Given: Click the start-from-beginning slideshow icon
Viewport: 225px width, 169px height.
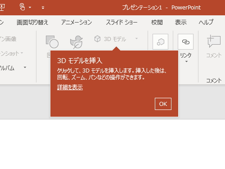Looking at the screenshot, I should [x=2, y=7].
